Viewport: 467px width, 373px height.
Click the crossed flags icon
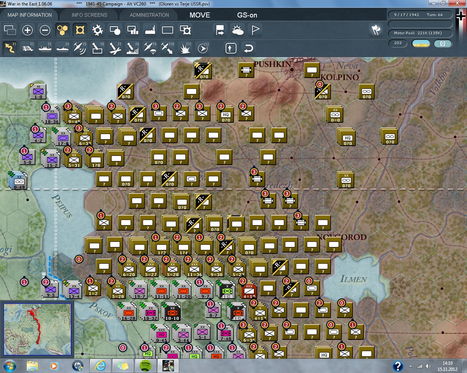point(376,30)
